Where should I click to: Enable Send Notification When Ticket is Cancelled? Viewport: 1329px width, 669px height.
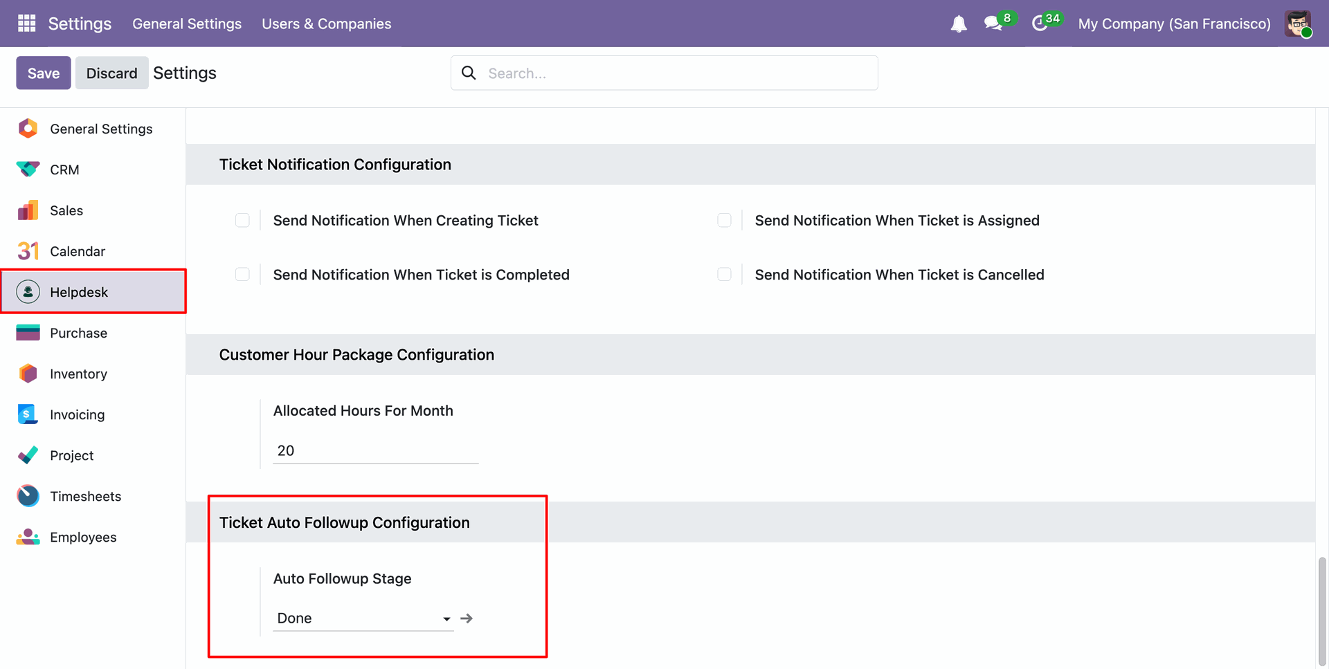click(724, 275)
